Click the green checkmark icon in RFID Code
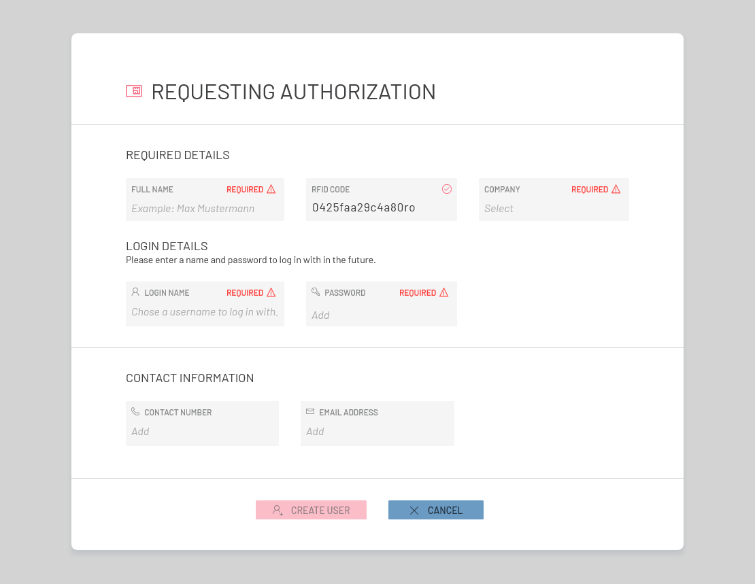 coord(447,189)
